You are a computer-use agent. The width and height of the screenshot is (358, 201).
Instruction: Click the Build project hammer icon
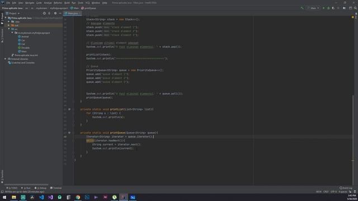tap(302, 8)
